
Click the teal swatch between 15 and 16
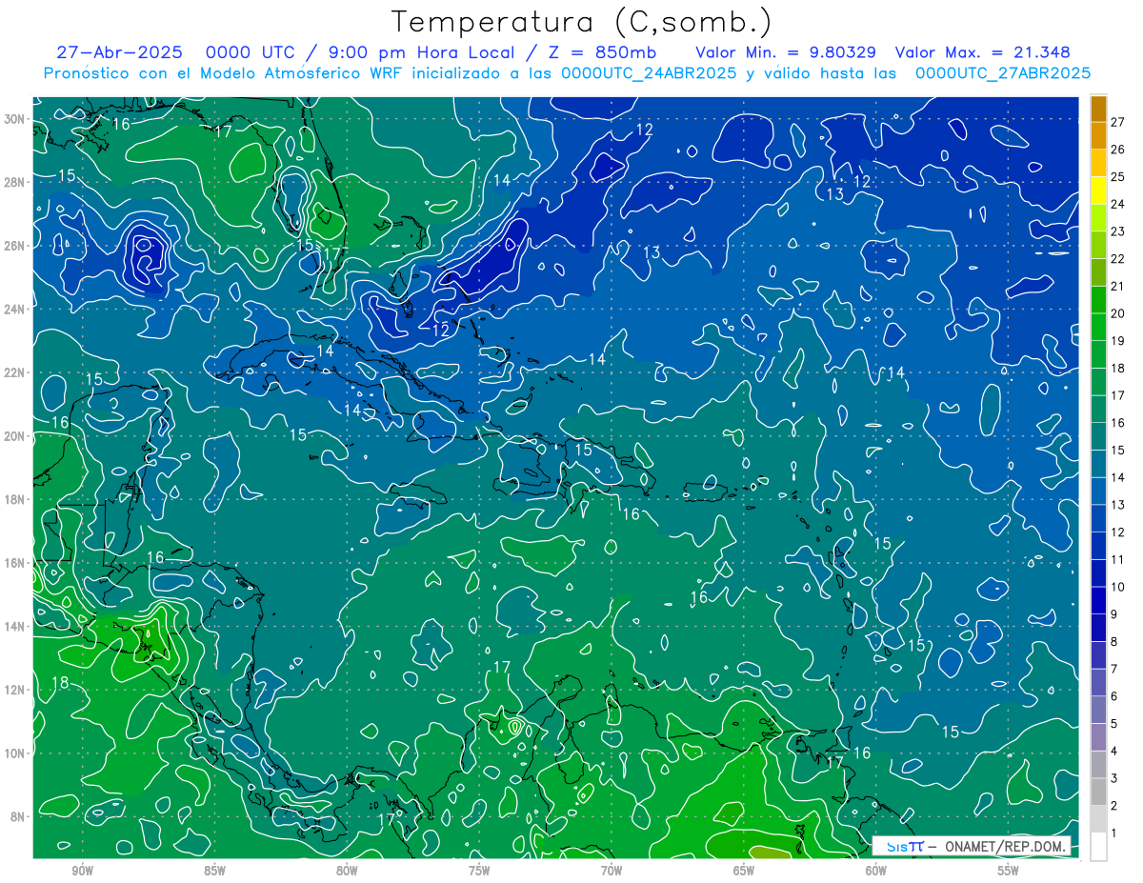click(1098, 436)
